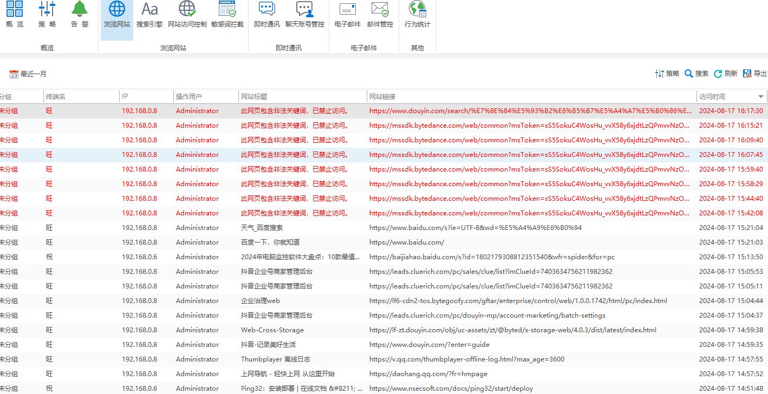Sort by 网站标题 column header
Screen dimensions: 768x394
pyautogui.click(x=303, y=96)
